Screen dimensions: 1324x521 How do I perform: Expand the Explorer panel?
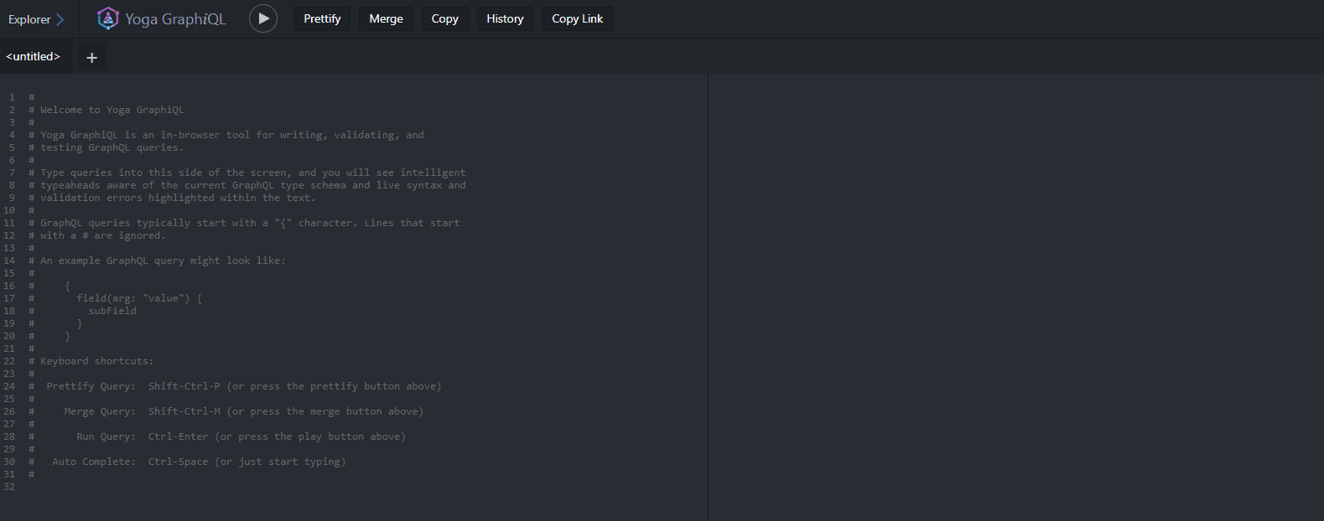pos(36,19)
